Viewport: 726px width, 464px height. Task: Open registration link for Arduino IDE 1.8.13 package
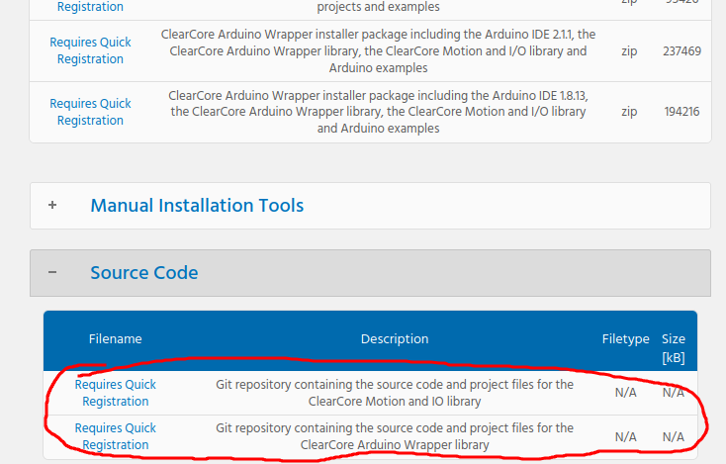tap(90, 112)
